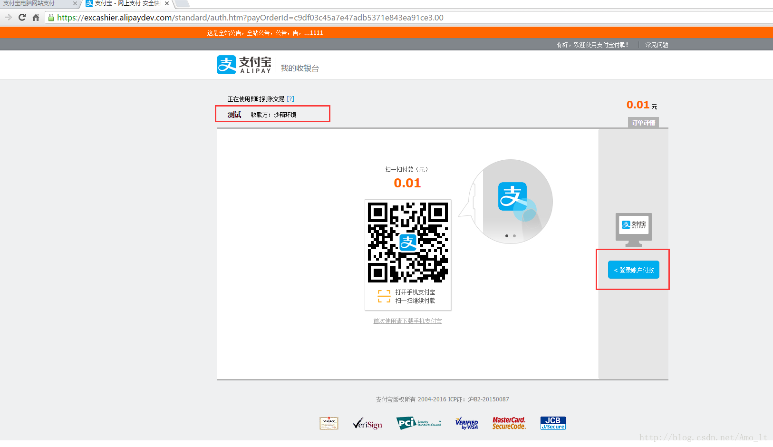This screenshot has height=447, width=773.
Task: Open 首次使用请下载手机支付宝 link
Action: pyautogui.click(x=407, y=321)
